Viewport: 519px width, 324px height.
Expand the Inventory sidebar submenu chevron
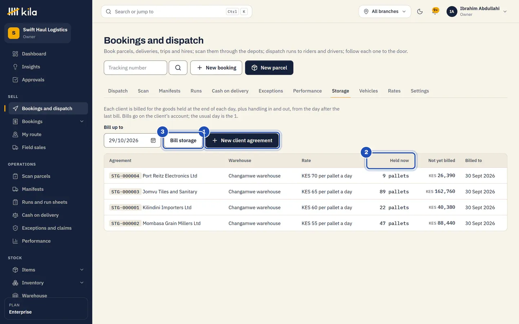(x=82, y=283)
